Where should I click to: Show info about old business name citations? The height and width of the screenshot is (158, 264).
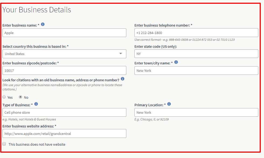pyautogui.click(x=123, y=79)
